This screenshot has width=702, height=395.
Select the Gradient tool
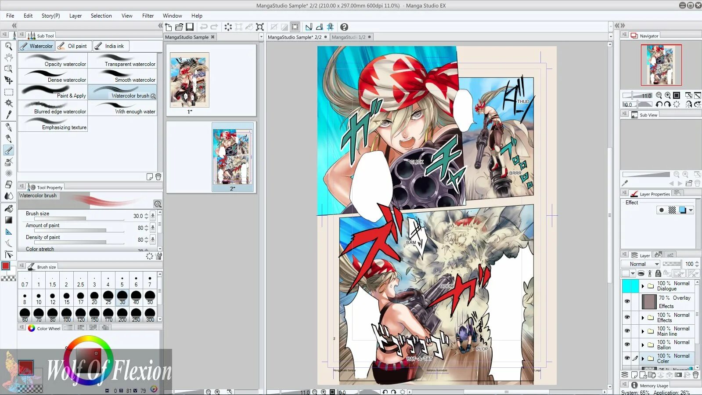(x=8, y=220)
